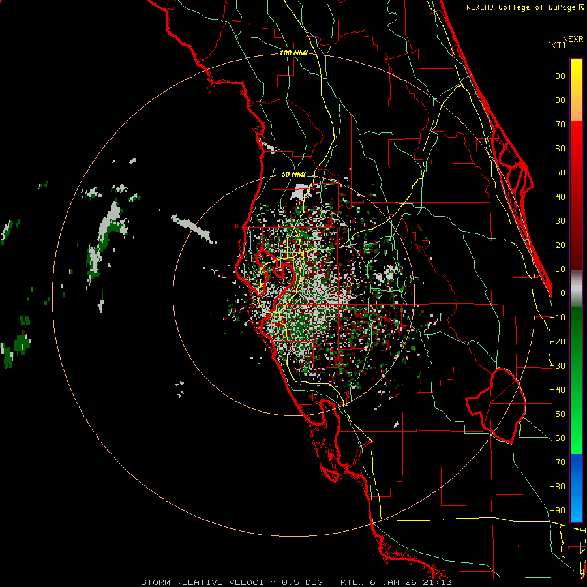The width and height of the screenshot is (587, 587).
Task: Pick the yellow top segment of the color bar
Action: pyautogui.click(x=576, y=90)
